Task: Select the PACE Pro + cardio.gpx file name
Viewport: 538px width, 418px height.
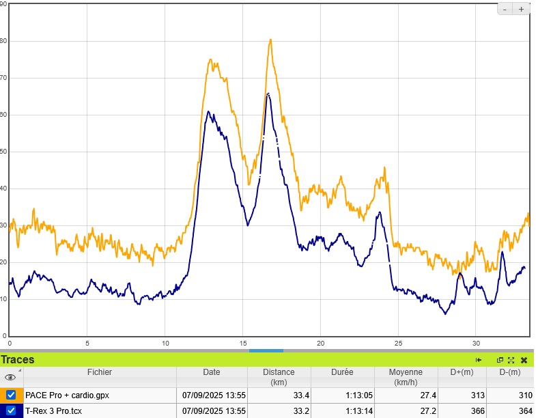Action: [x=67, y=395]
